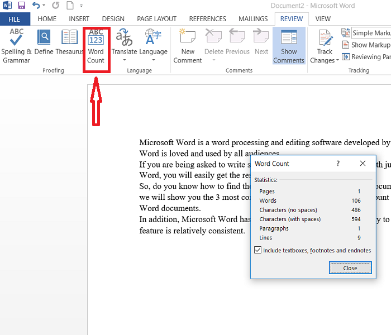Go to the Next comment

pos(261,42)
